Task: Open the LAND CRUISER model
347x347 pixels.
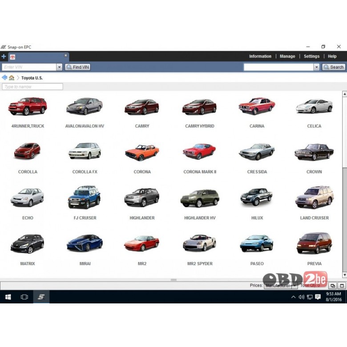Action: point(314,198)
